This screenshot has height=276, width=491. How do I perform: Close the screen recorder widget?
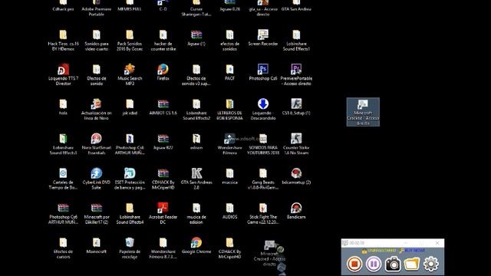click(437, 243)
